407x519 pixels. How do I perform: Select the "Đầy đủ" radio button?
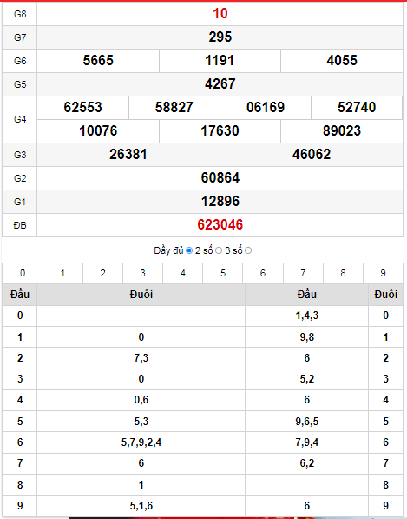click(x=189, y=251)
